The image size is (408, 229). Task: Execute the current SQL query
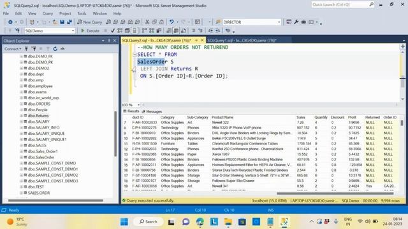click(x=90, y=31)
